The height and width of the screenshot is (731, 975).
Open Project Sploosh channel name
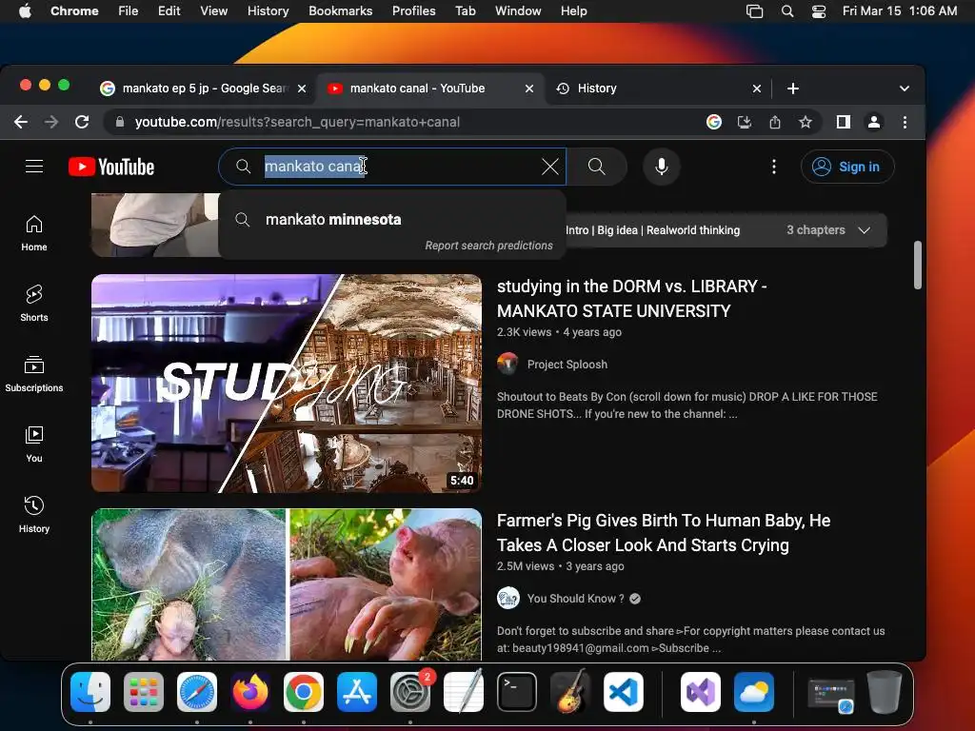(x=567, y=365)
